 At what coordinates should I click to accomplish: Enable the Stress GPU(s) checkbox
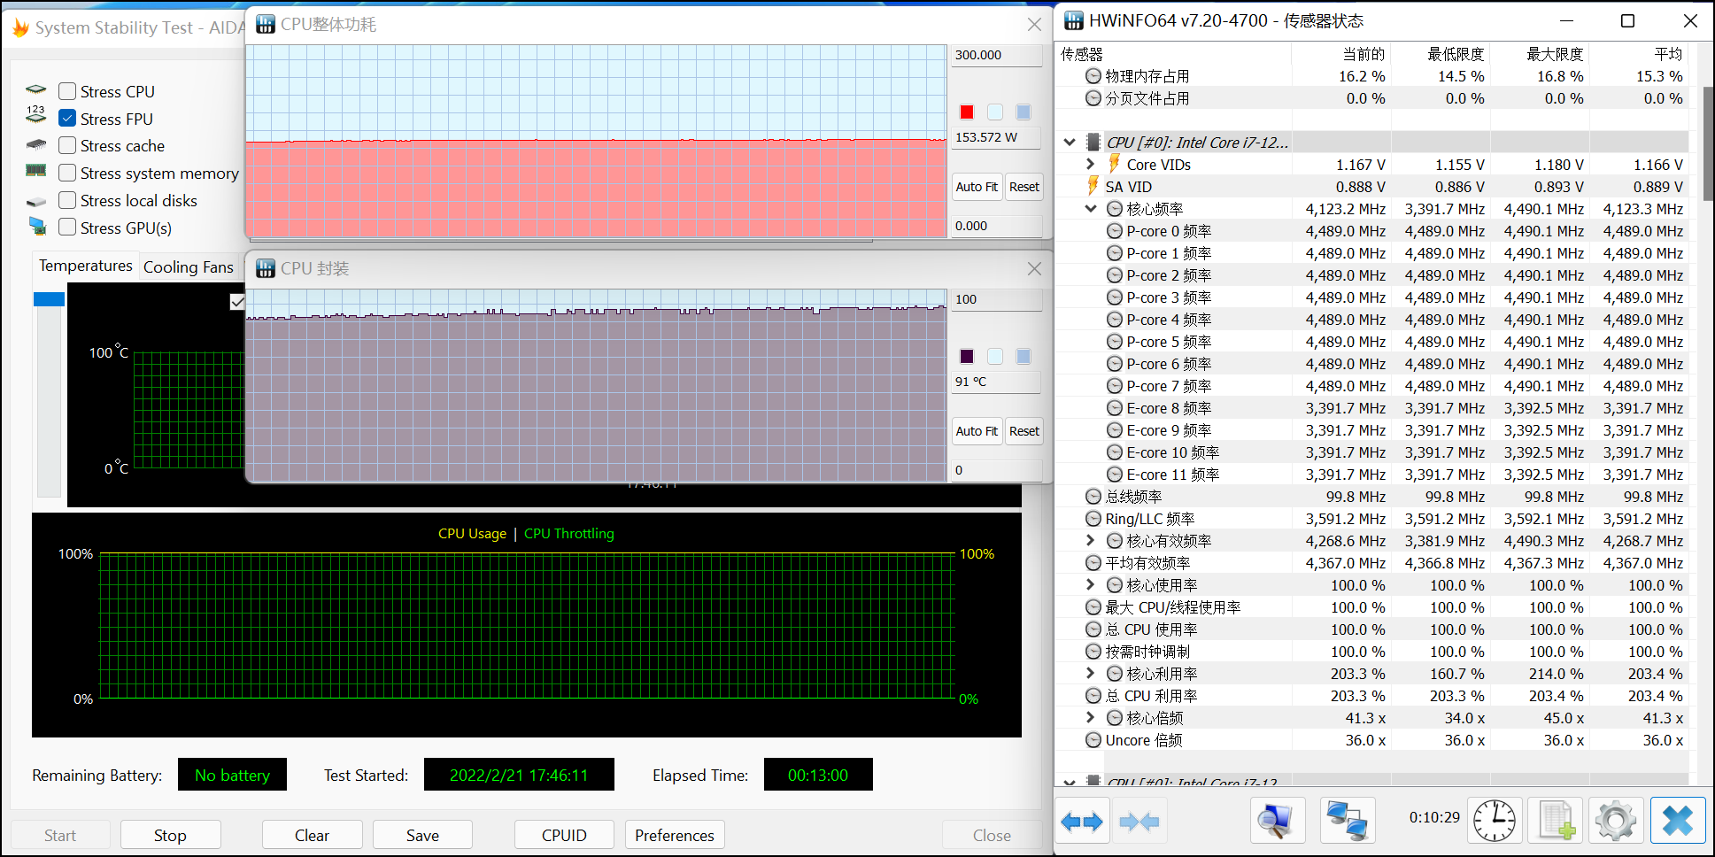tap(67, 228)
